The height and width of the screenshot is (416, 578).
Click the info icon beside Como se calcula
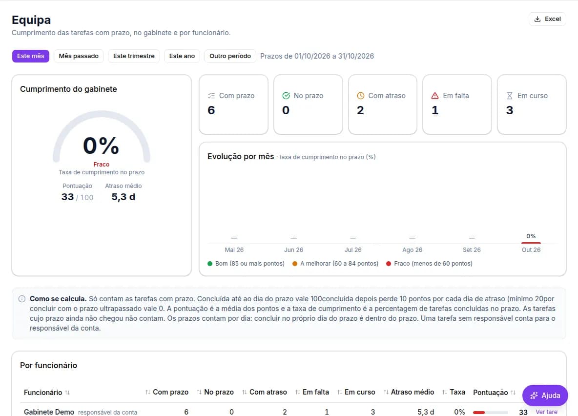[22, 299]
